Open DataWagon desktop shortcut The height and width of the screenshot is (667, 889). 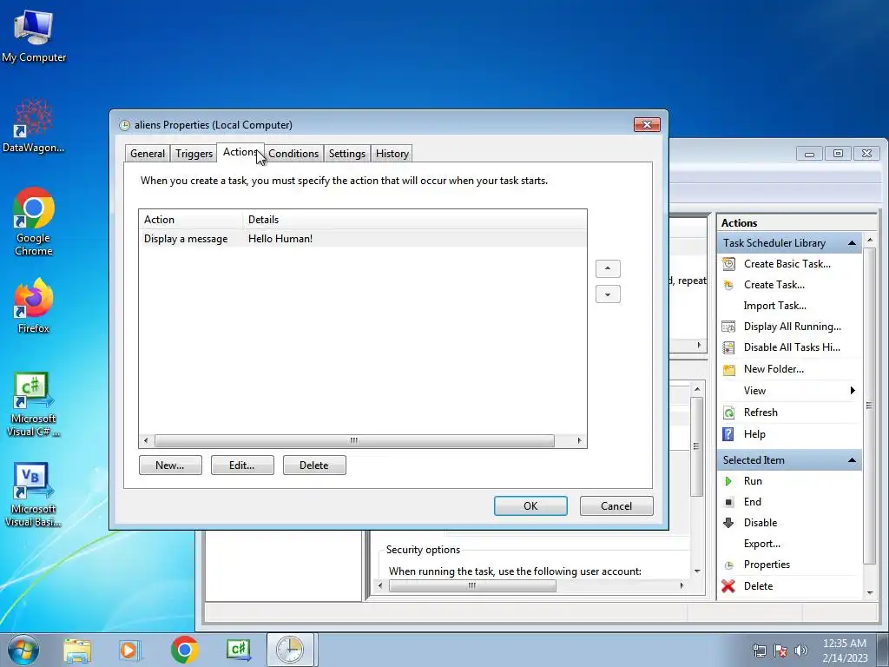[34, 126]
